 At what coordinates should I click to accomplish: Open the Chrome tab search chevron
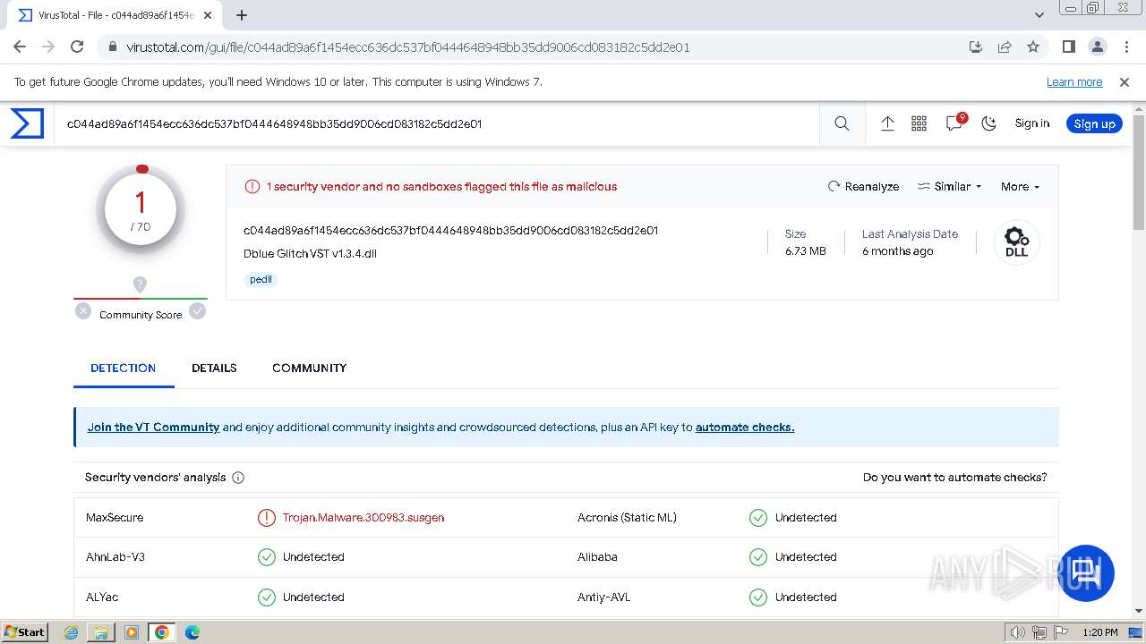[1039, 15]
